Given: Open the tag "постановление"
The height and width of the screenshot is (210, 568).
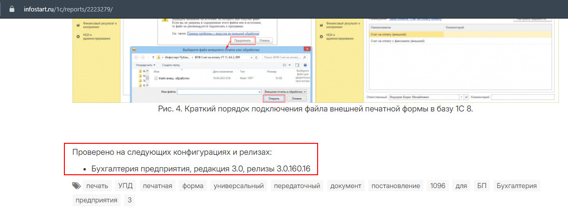Looking at the screenshot, I should (x=395, y=186).
